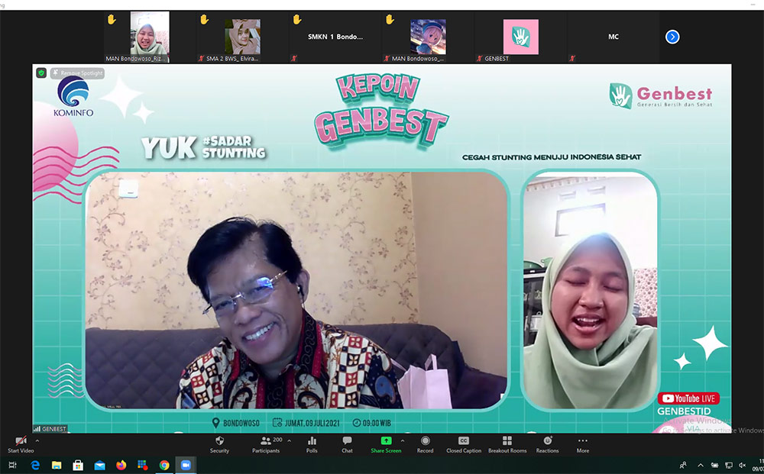Select the GENBEST participant tile

pyautogui.click(x=520, y=37)
